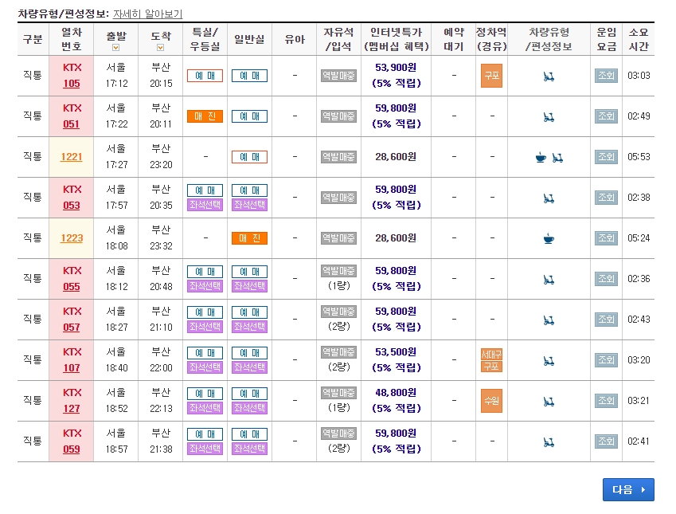Image resolution: width=676 pixels, height=514 pixels.
Task: Click the wheelchair icon for train KTX 105
Action: coord(549,76)
